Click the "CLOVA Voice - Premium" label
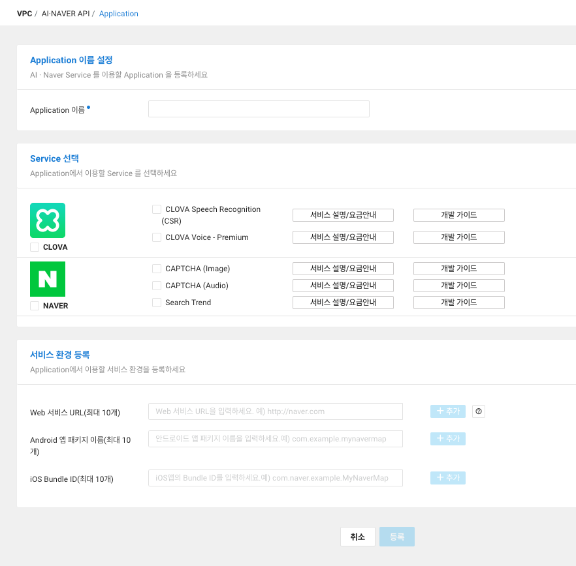The image size is (576, 566). [207, 237]
